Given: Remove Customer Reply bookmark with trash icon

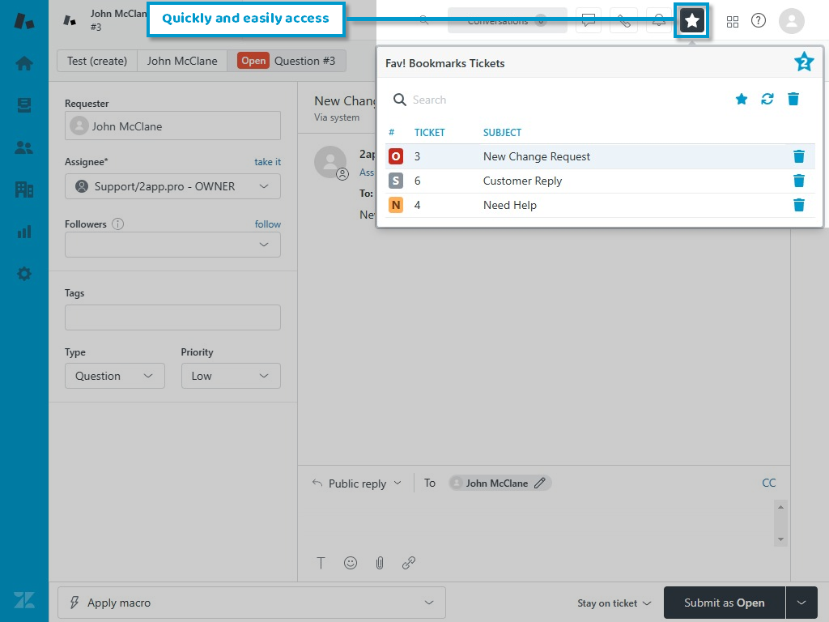Looking at the screenshot, I should click(798, 181).
